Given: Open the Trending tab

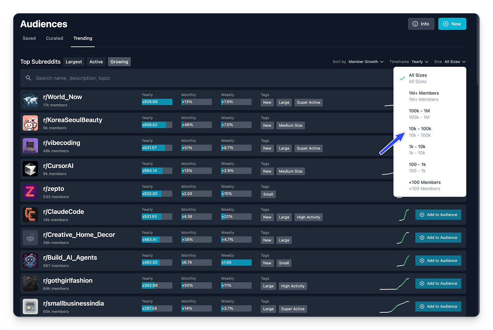Looking at the screenshot, I should 83,38.
